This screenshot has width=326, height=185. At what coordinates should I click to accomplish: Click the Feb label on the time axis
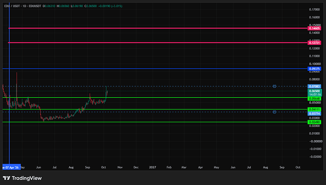click(x=169, y=168)
